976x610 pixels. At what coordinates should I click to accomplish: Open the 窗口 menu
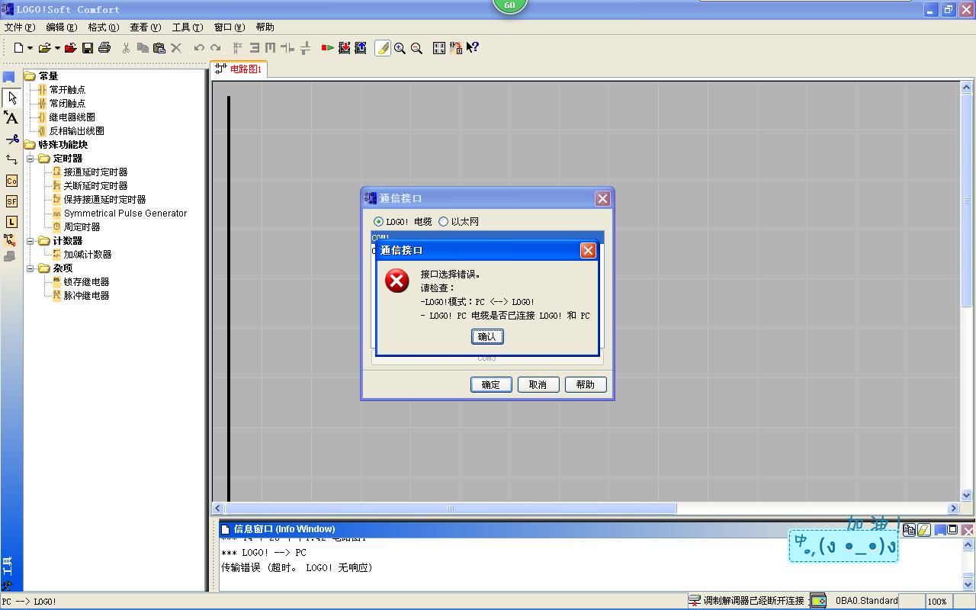click(230, 27)
